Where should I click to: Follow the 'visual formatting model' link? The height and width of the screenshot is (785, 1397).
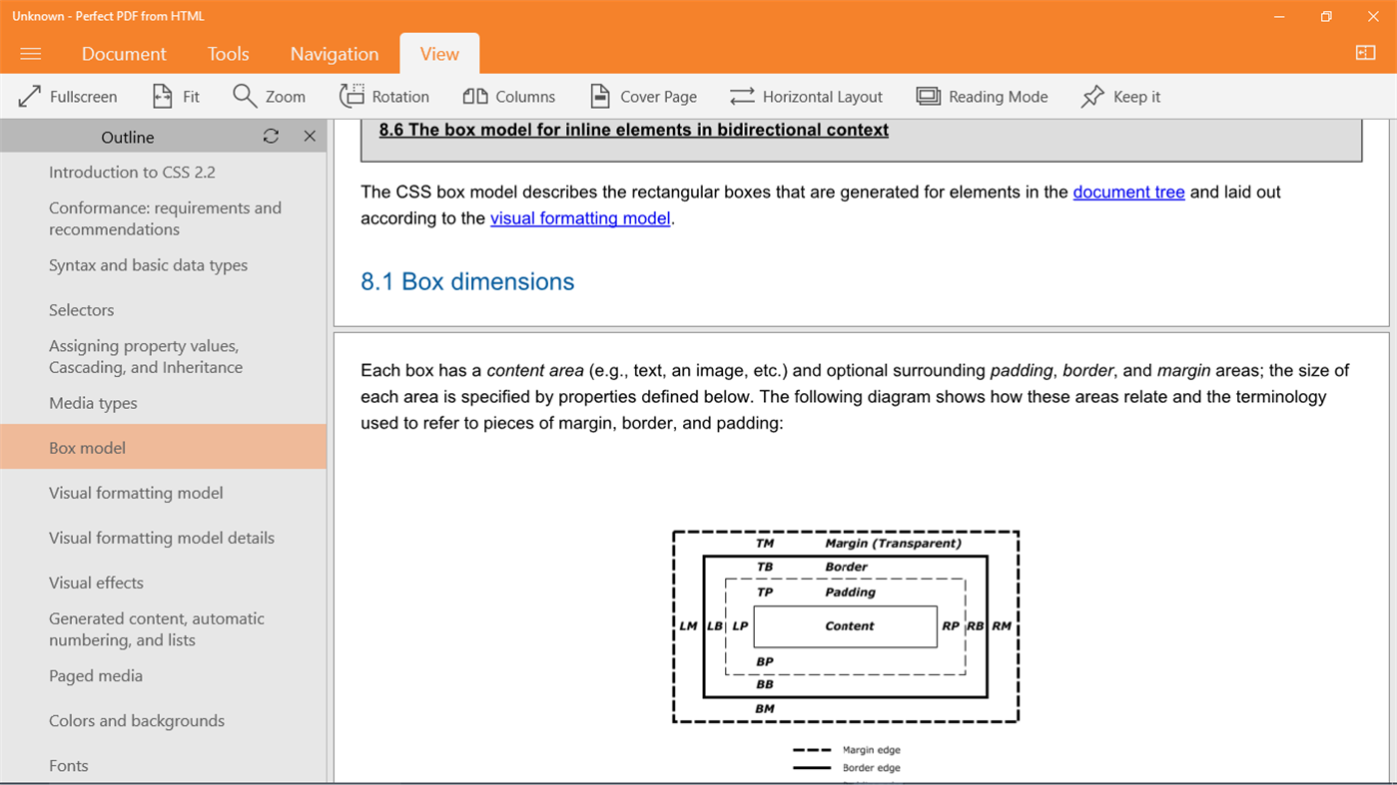tap(580, 217)
